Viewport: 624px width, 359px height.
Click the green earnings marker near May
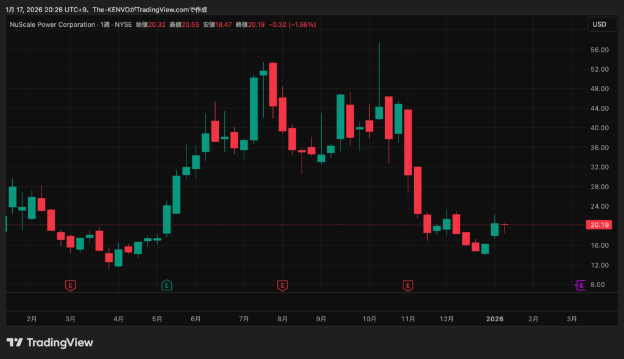pyautogui.click(x=166, y=285)
